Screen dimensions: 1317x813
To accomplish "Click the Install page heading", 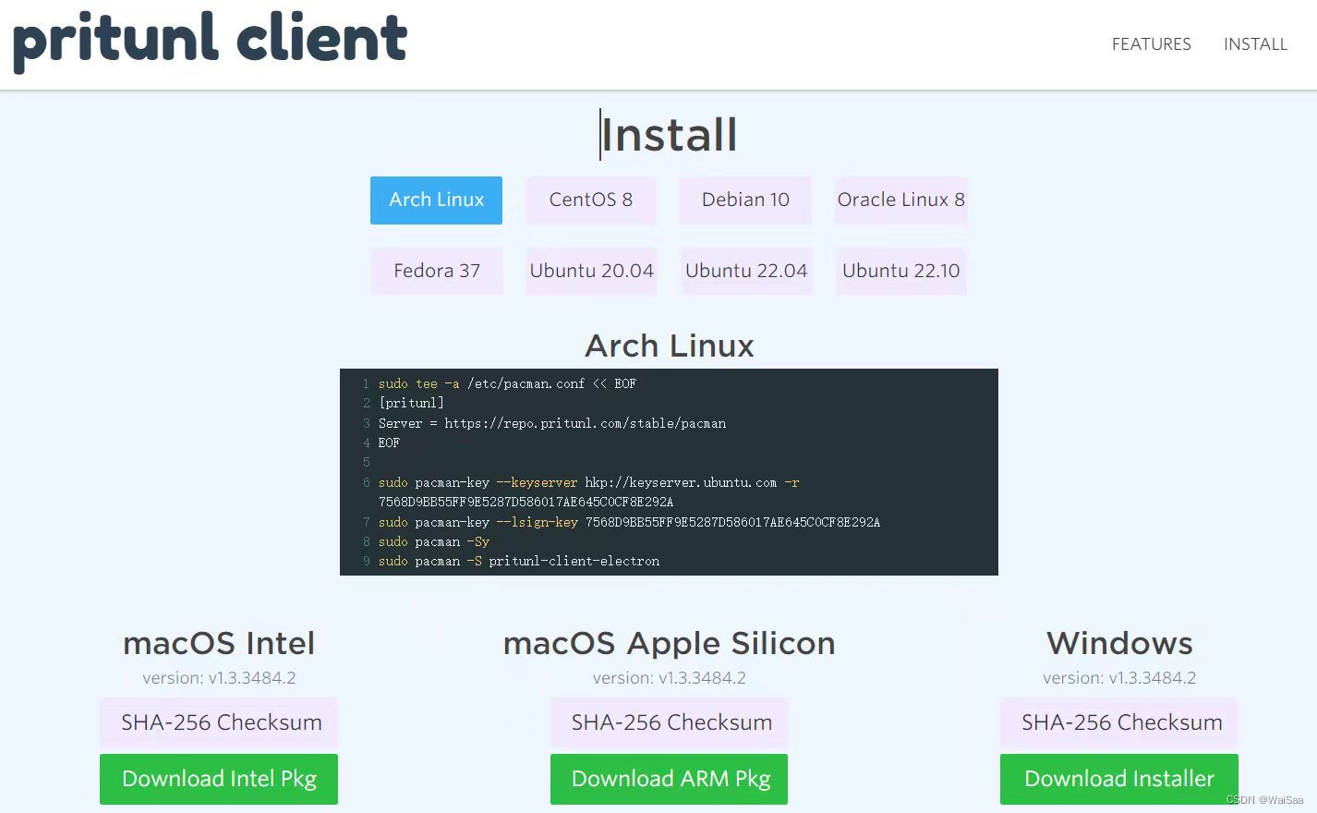I will point(670,135).
